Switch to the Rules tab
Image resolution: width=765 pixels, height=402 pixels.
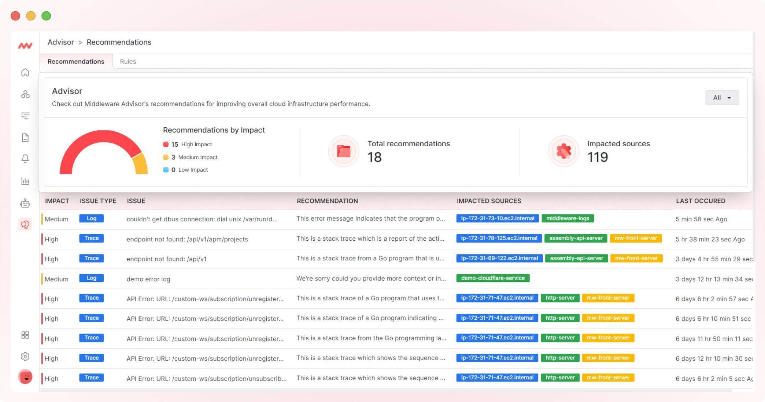point(128,61)
